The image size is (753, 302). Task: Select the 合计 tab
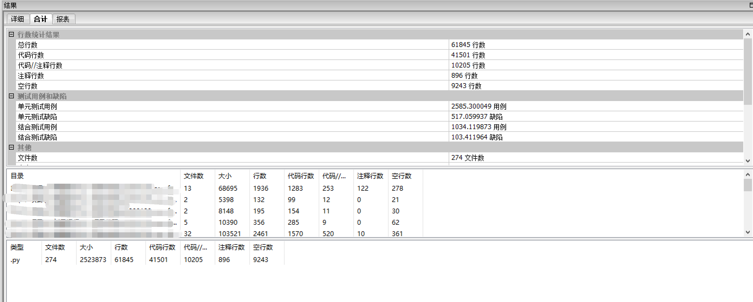(x=40, y=19)
